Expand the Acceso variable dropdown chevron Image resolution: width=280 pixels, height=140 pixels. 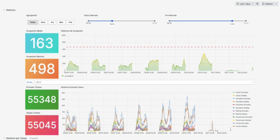click(x=252, y=82)
